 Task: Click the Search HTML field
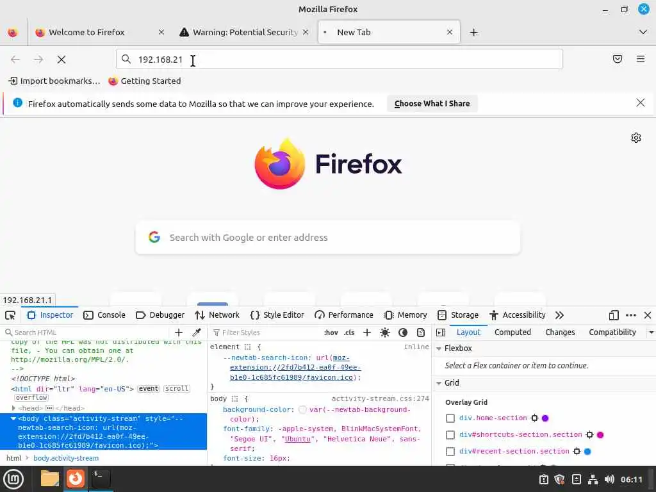tap(87, 332)
